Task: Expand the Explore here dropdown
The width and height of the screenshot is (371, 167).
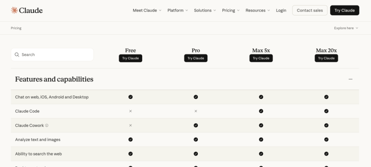Action: coord(346,28)
